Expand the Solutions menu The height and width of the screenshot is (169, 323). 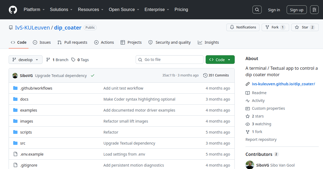[61, 10]
